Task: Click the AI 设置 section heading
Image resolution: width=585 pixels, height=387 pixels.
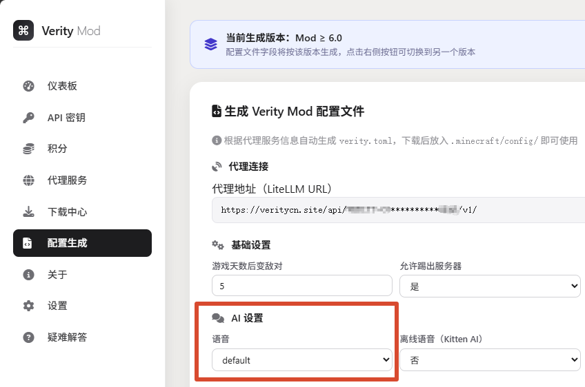Action: [x=247, y=318]
